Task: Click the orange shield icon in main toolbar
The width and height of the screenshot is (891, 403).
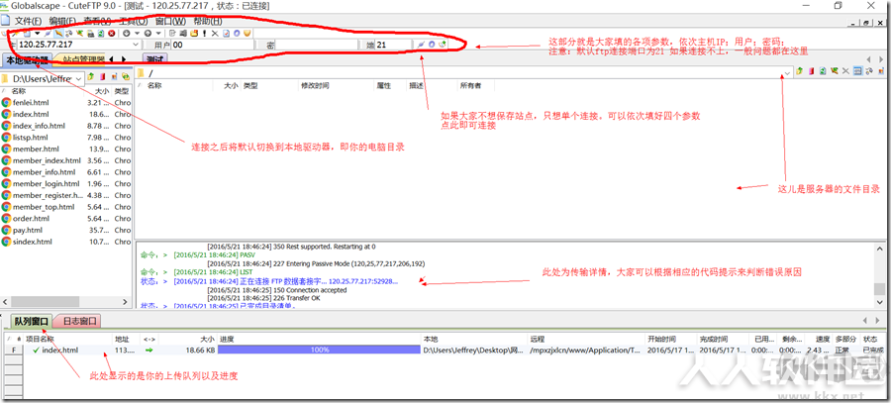Action: [x=247, y=34]
